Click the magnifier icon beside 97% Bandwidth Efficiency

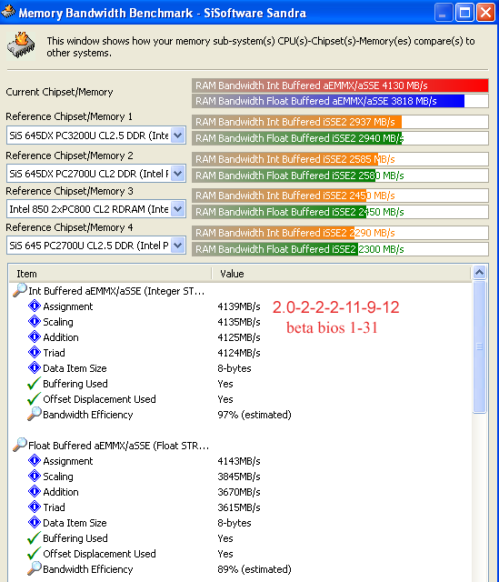[x=35, y=414]
